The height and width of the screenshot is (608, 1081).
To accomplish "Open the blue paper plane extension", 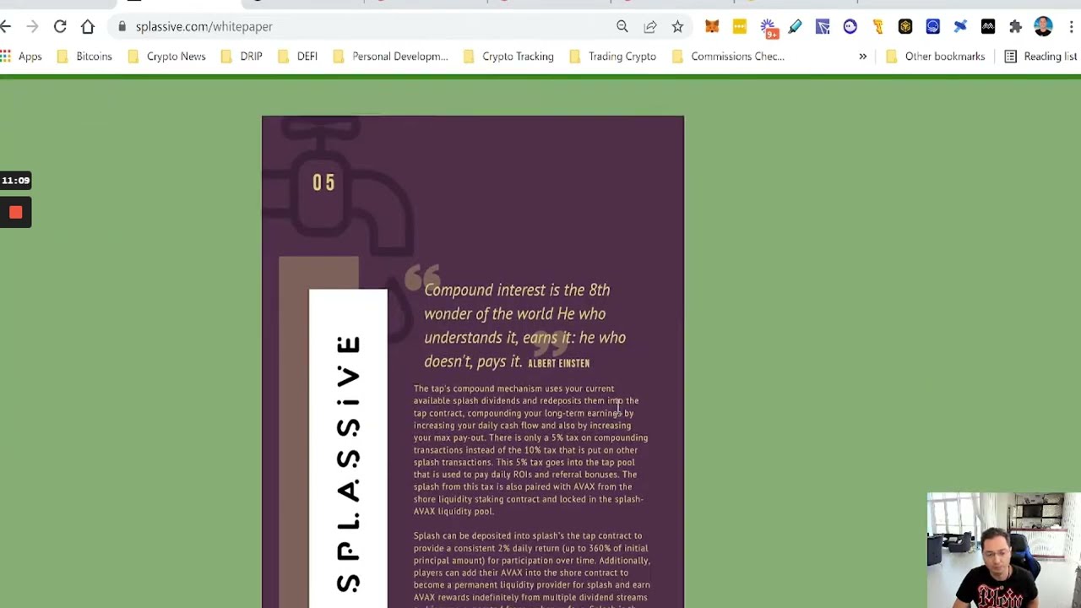I will [823, 27].
